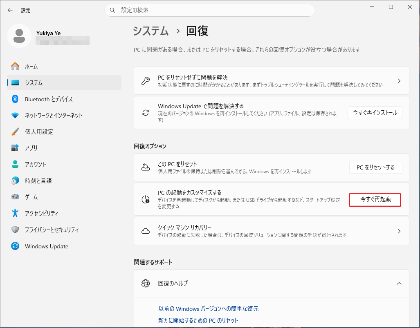
Task: Click 今すぐ再インストール button
Action: tap(375, 113)
